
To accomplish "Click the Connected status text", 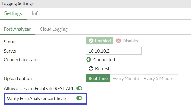I will click(x=104, y=60).
